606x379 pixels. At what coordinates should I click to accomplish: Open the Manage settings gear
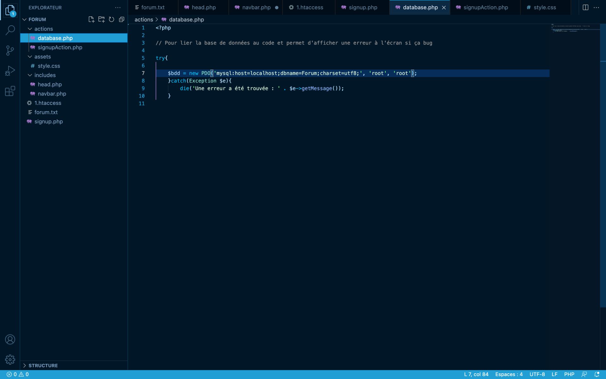coord(10,359)
